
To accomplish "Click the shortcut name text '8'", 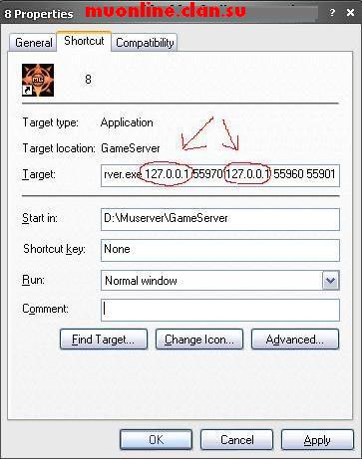I will click(88, 80).
